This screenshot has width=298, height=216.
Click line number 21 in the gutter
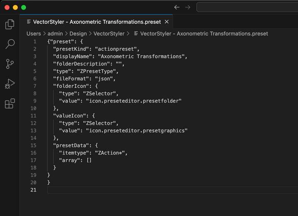[33, 190]
